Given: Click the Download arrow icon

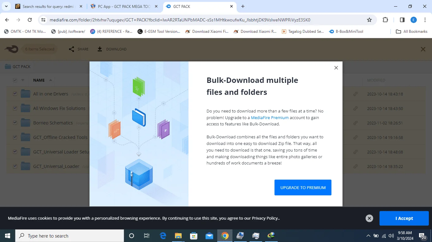Looking at the screenshot, I should tap(100, 49).
